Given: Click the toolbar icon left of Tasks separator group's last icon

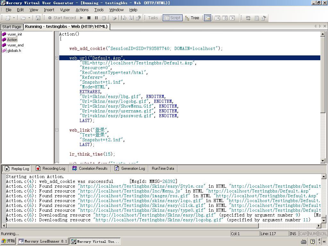Looking at the screenshot, I should pos(131,18).
